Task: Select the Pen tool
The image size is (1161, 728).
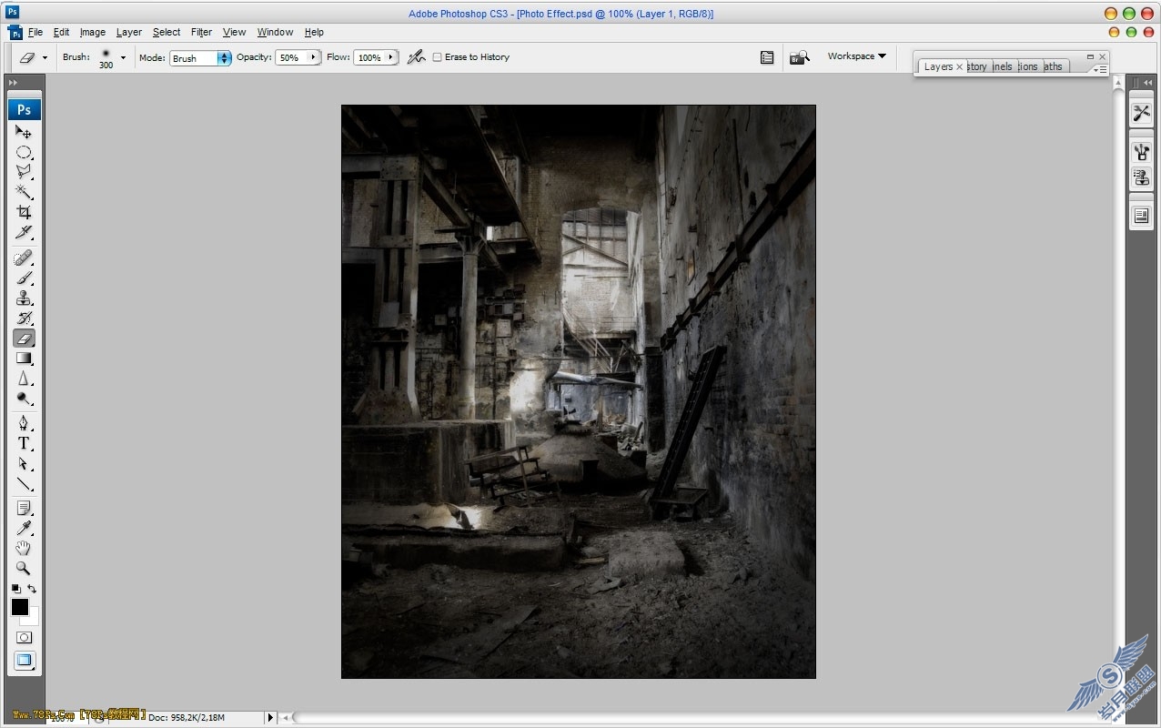Action: pos(24,424)
